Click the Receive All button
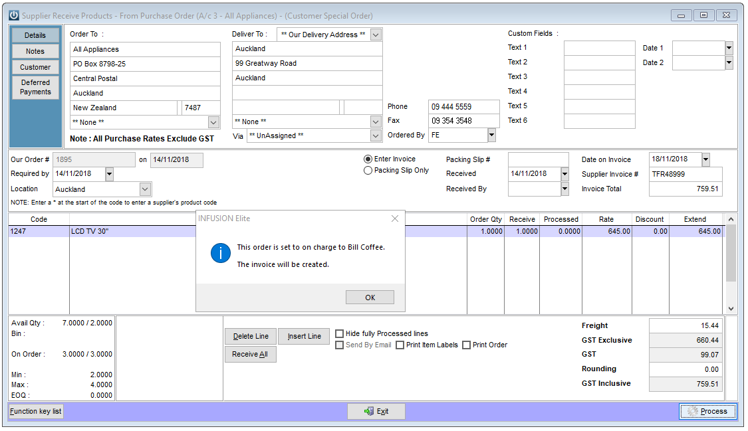 click(x=251, y=355)
